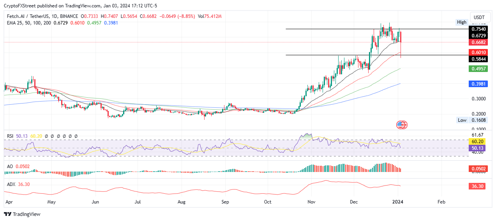Click the RSI indicator legend label

coord(11,136)
